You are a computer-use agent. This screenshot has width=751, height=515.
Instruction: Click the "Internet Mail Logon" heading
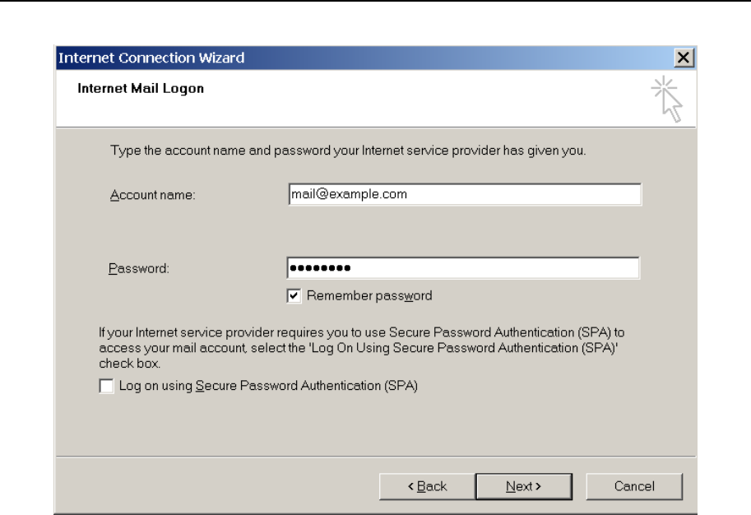click(141, 89)
